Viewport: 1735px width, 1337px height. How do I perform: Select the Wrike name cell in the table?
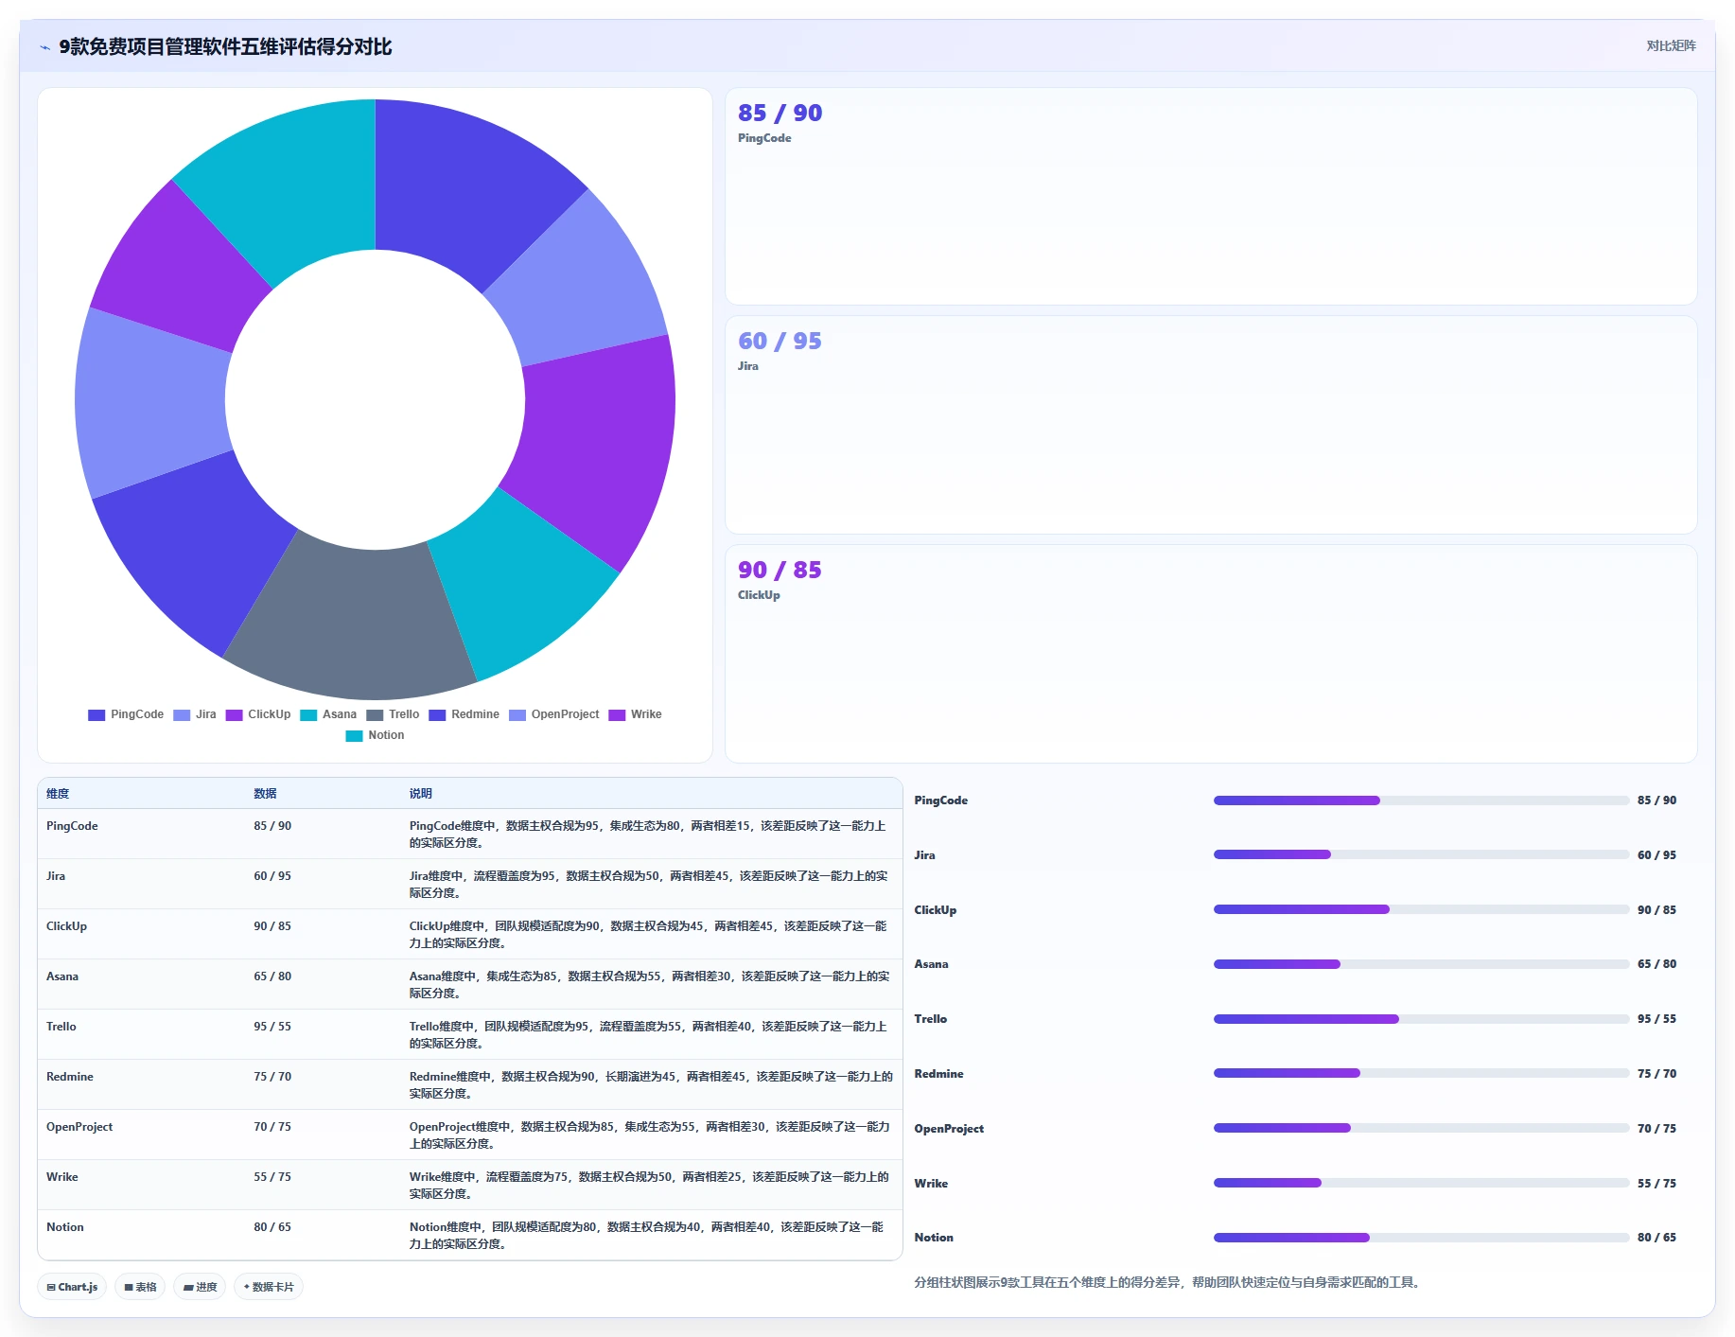pos(62,1177)
